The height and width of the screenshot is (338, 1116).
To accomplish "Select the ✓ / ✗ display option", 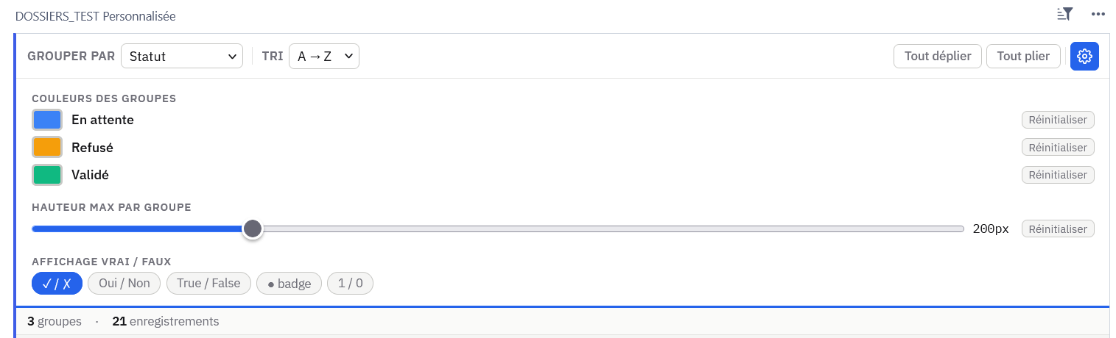I will 57,284.
